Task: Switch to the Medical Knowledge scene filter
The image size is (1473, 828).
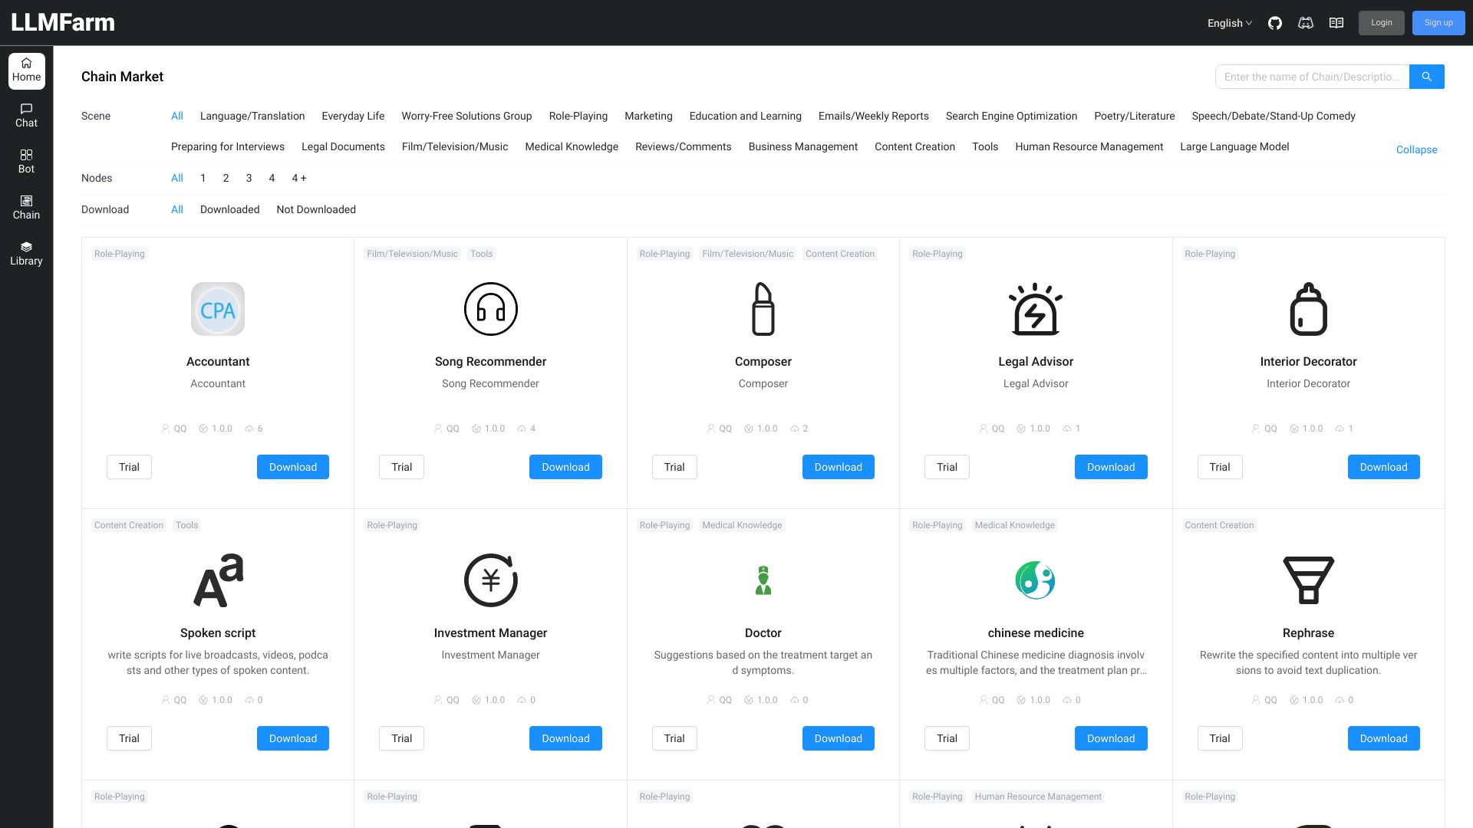Action: pyautogui.click(x=571, y=146)
